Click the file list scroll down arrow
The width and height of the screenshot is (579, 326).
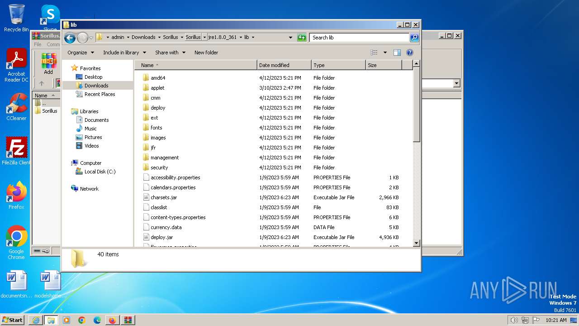point(417,243)
